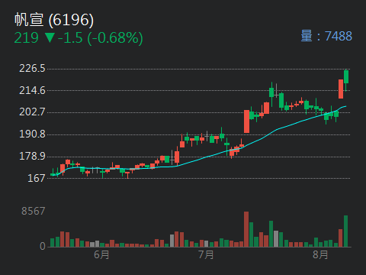366x275 pixels.
Task: Click the 226.5 price axis label
Action: pos(32,69)
